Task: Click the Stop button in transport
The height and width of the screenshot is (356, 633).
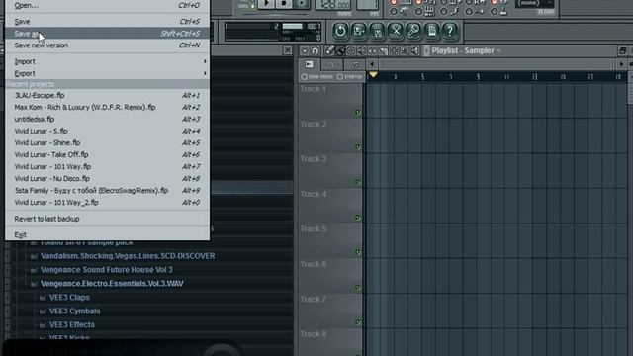Action: (x=284, y=3)
